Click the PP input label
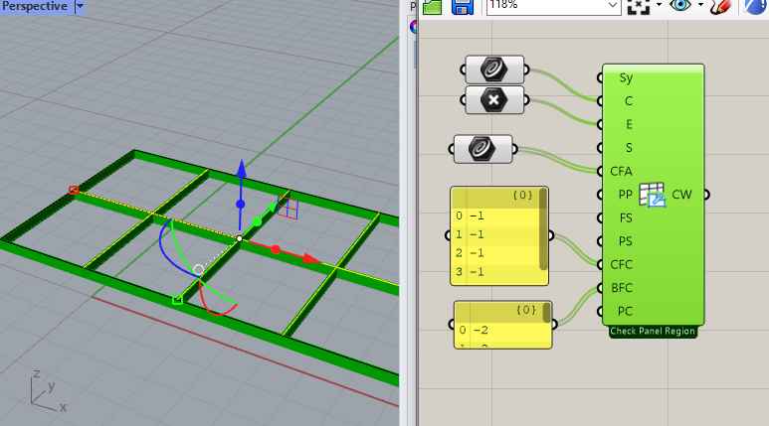 coord(626,195)
